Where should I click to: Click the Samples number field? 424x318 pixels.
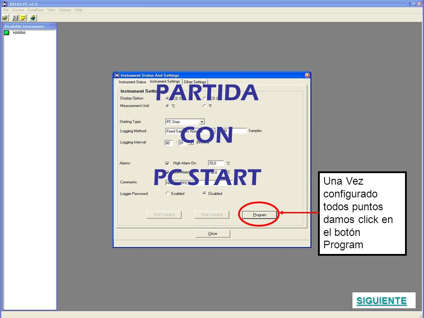click(x=235, y=131)
